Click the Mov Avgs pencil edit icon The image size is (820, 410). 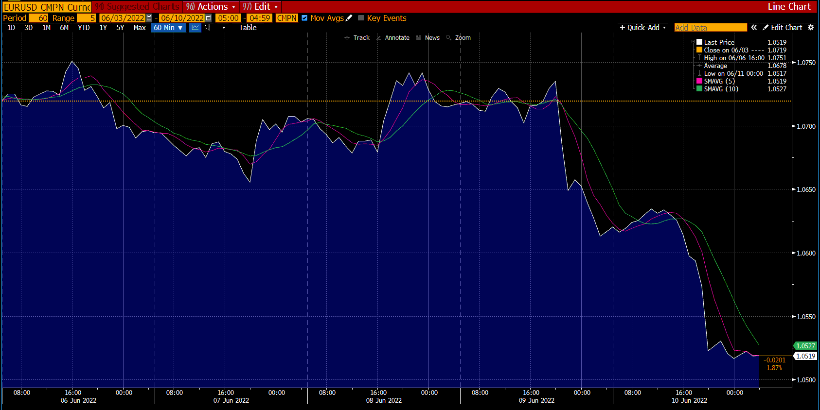point(349,18)
